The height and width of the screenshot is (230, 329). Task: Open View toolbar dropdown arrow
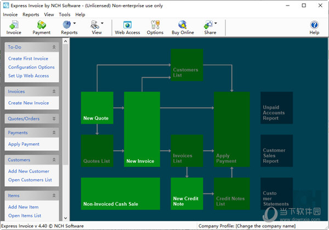pyautogui.click(x=102, y=23)
